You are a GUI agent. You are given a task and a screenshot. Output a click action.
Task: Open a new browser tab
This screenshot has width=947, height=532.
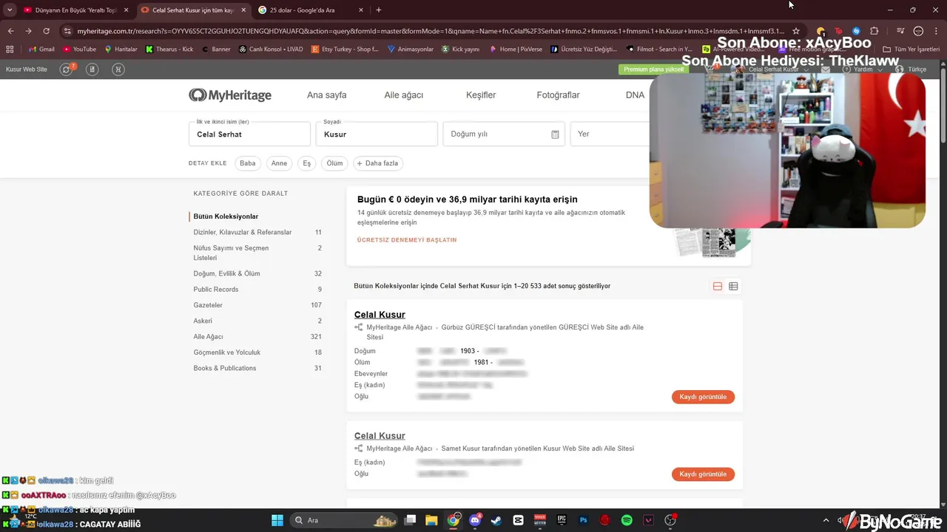click(x=379, y=10)
